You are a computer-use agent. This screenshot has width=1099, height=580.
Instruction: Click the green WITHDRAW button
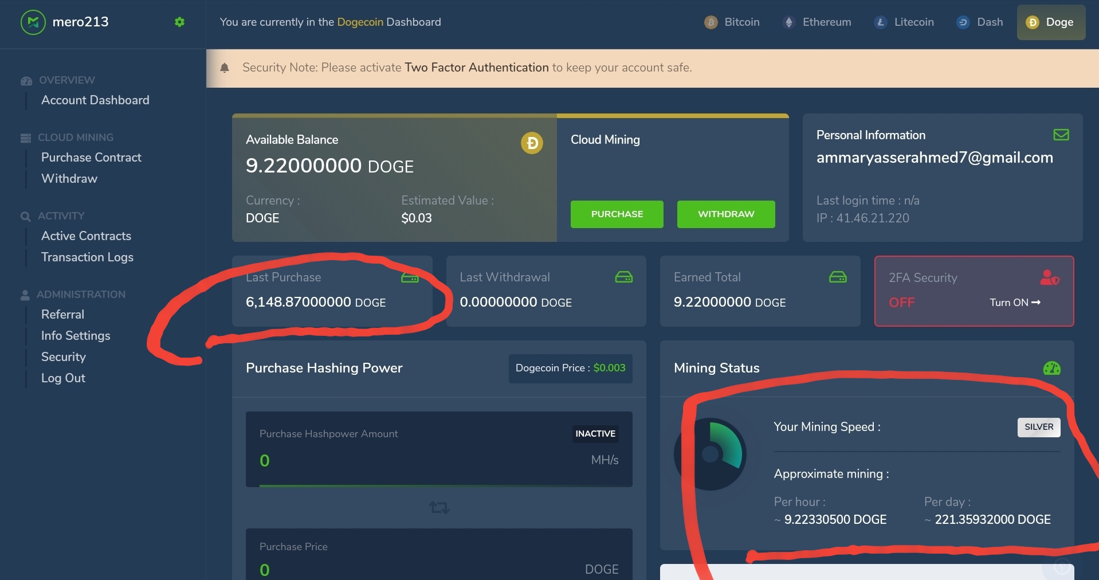point(726,214)
